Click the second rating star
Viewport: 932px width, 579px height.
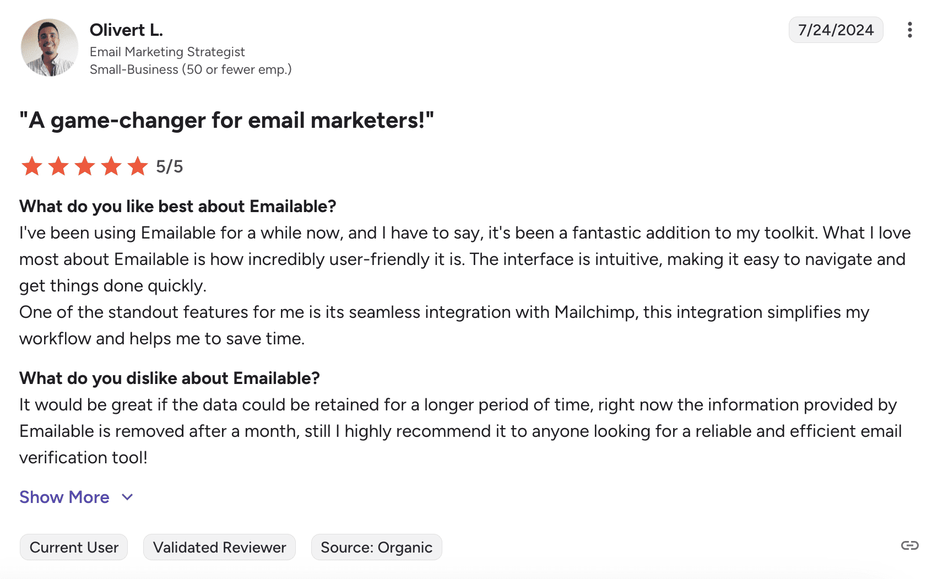tap(58, 166)
